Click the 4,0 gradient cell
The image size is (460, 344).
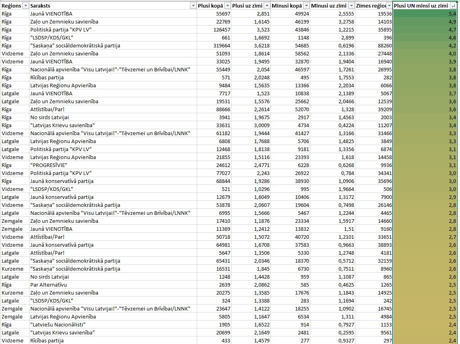(425, 53)
